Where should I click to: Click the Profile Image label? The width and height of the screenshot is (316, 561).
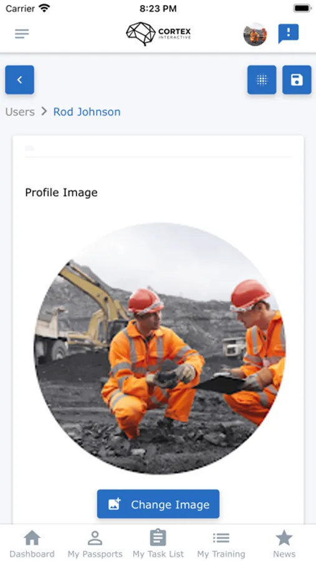(61, 193)
